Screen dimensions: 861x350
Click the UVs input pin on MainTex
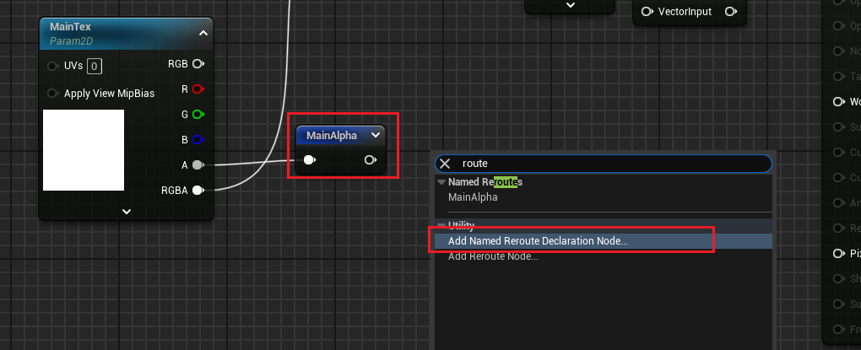tap(53, 66)
